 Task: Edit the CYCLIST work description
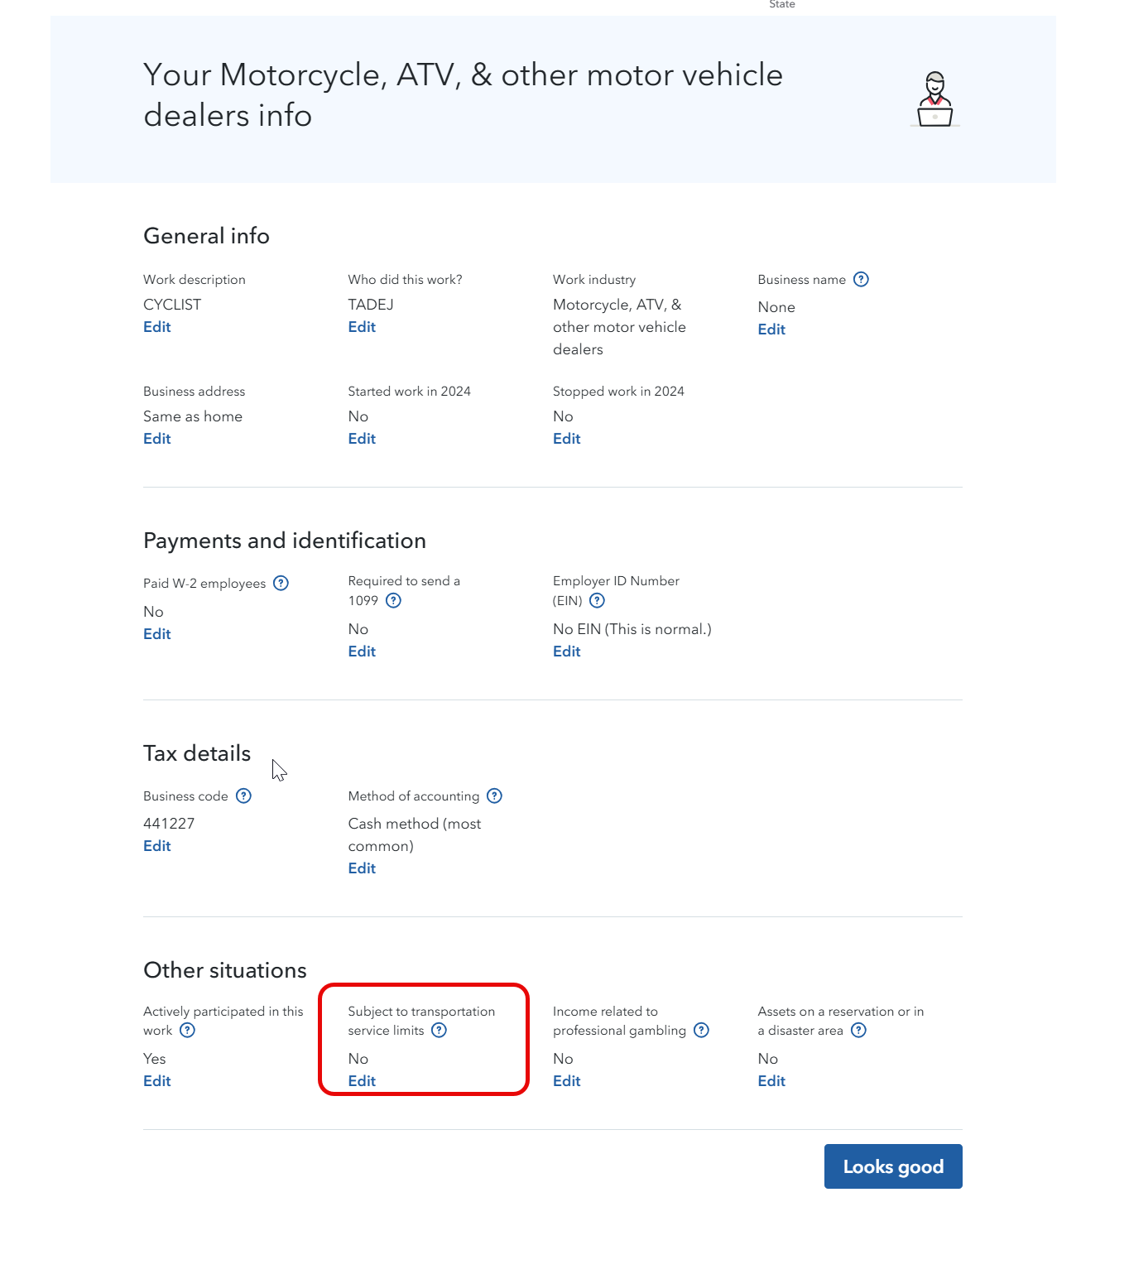pos(157,327)
